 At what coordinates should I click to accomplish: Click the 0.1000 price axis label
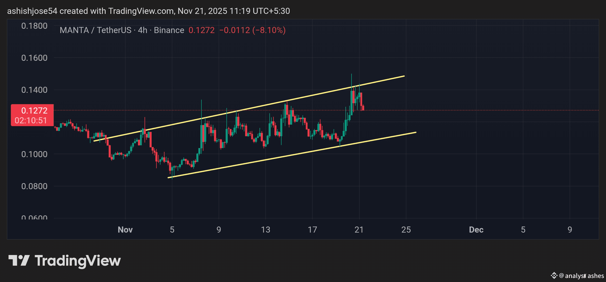pyautogui.click(x=34, y=154)
